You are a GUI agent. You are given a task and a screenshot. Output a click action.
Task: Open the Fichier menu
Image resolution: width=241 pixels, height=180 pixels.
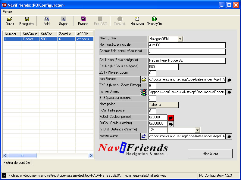pyautogui.click(x=8, y=12)
